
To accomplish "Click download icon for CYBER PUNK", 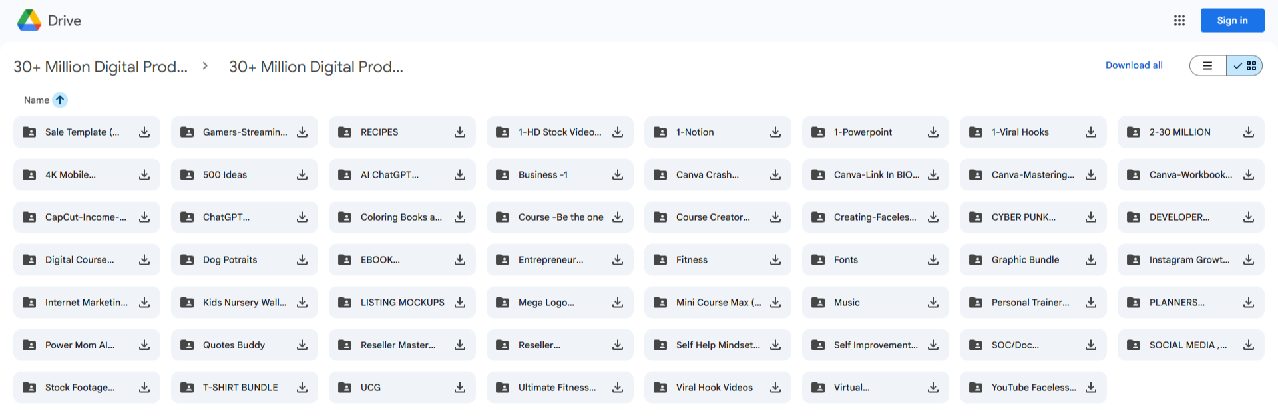I will (x=1091, y=217).
